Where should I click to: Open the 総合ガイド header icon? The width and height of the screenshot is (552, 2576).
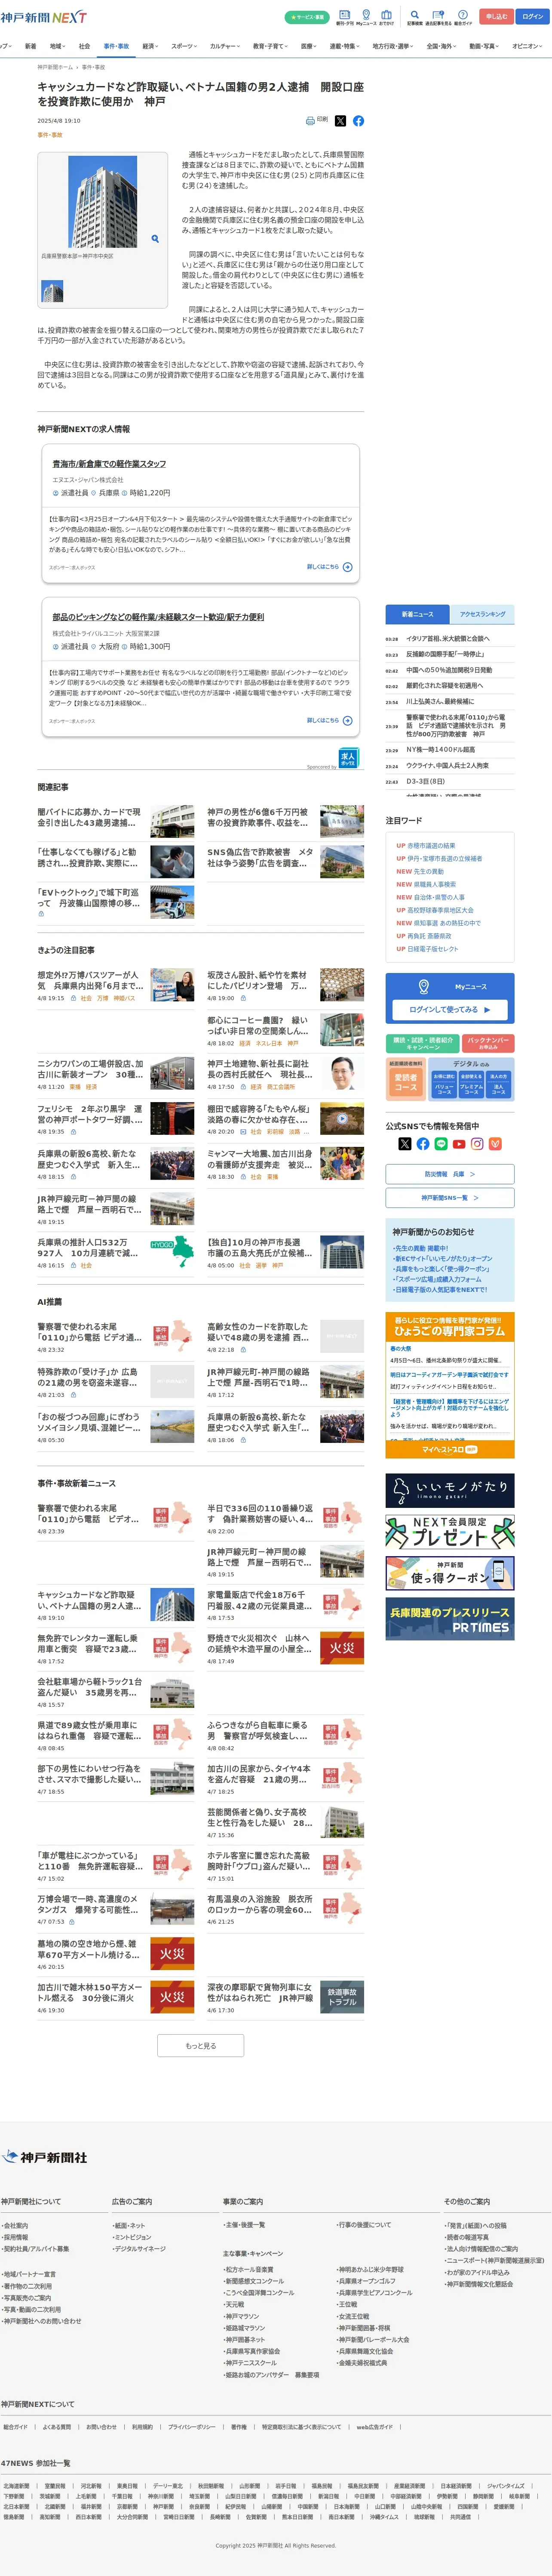[463, 17]
